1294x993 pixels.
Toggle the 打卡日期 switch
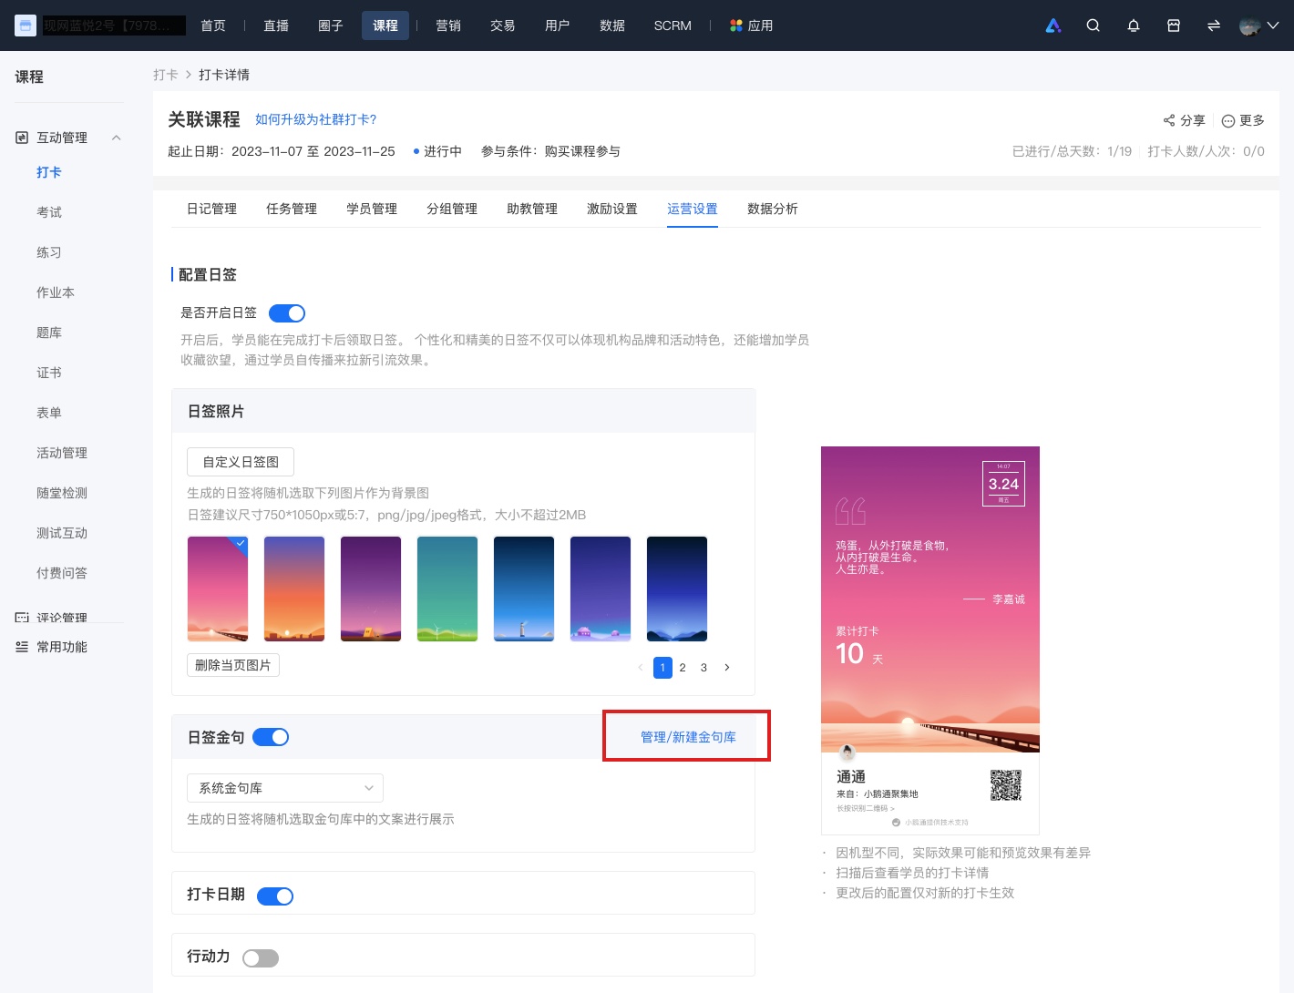[x=275, y=896]
